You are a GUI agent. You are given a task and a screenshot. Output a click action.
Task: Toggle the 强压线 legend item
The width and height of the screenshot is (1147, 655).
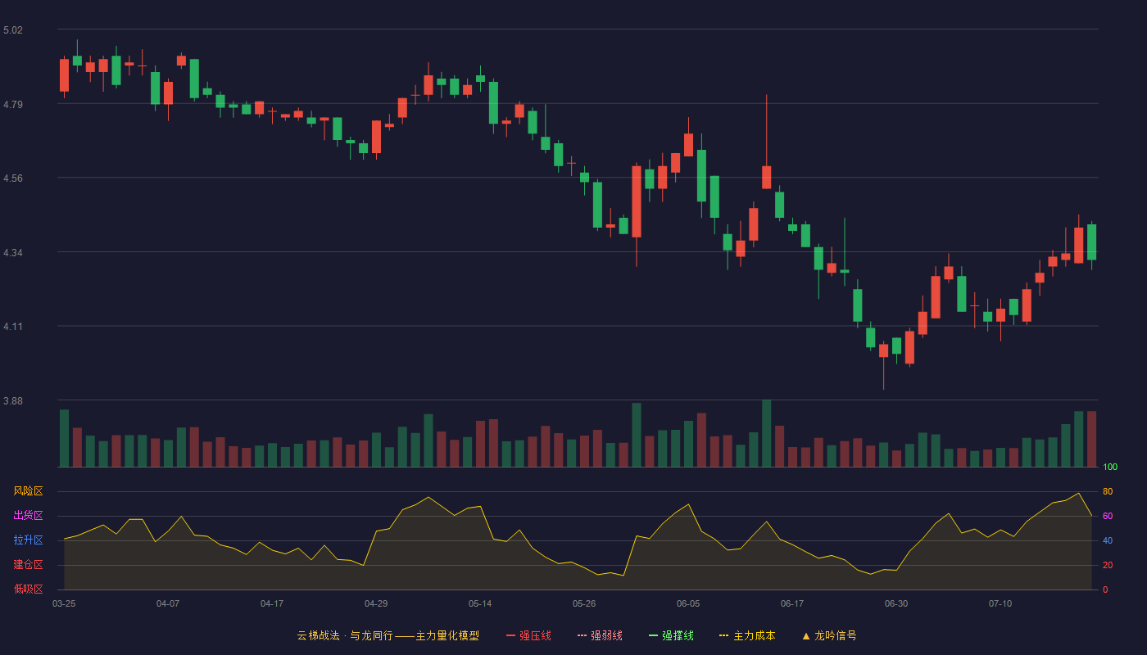528,635
